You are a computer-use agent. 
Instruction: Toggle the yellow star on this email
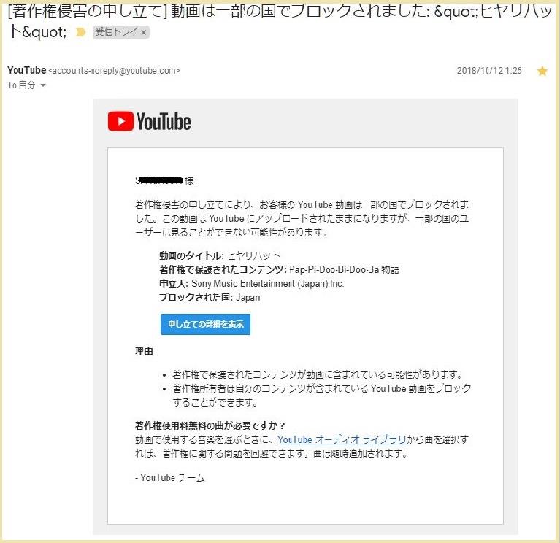click(x=542, y=71)
